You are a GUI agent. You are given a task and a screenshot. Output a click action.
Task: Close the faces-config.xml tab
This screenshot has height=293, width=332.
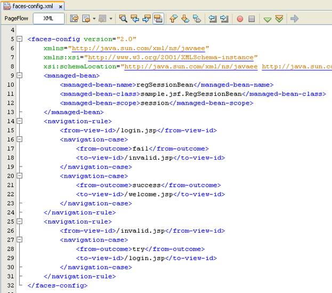tap(61, 7)
